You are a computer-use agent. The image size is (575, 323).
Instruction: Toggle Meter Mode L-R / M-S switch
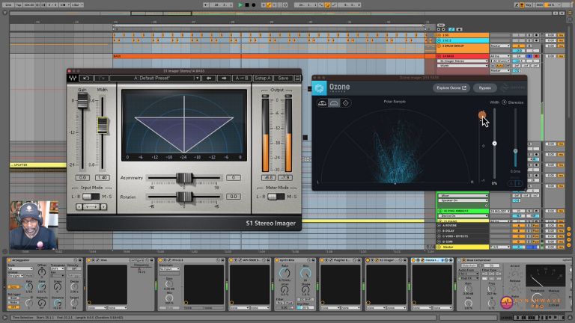[x=276, y=197]
